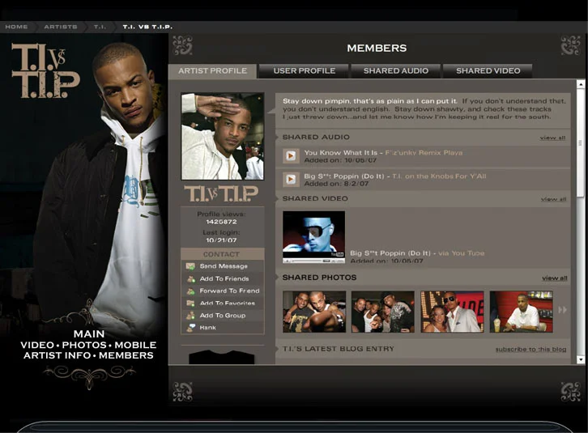588x433 pixels.
Task: Click the Rank text
Action: (x=208, y=327)
